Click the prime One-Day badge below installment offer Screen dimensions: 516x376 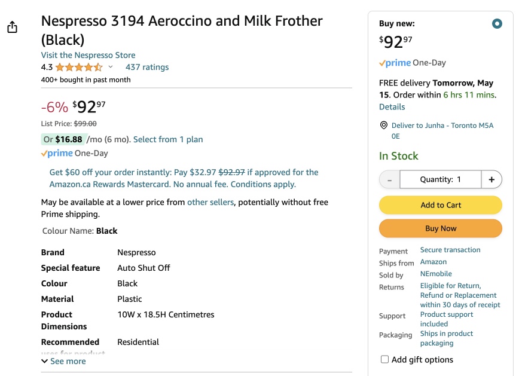[x=74, y=153]
